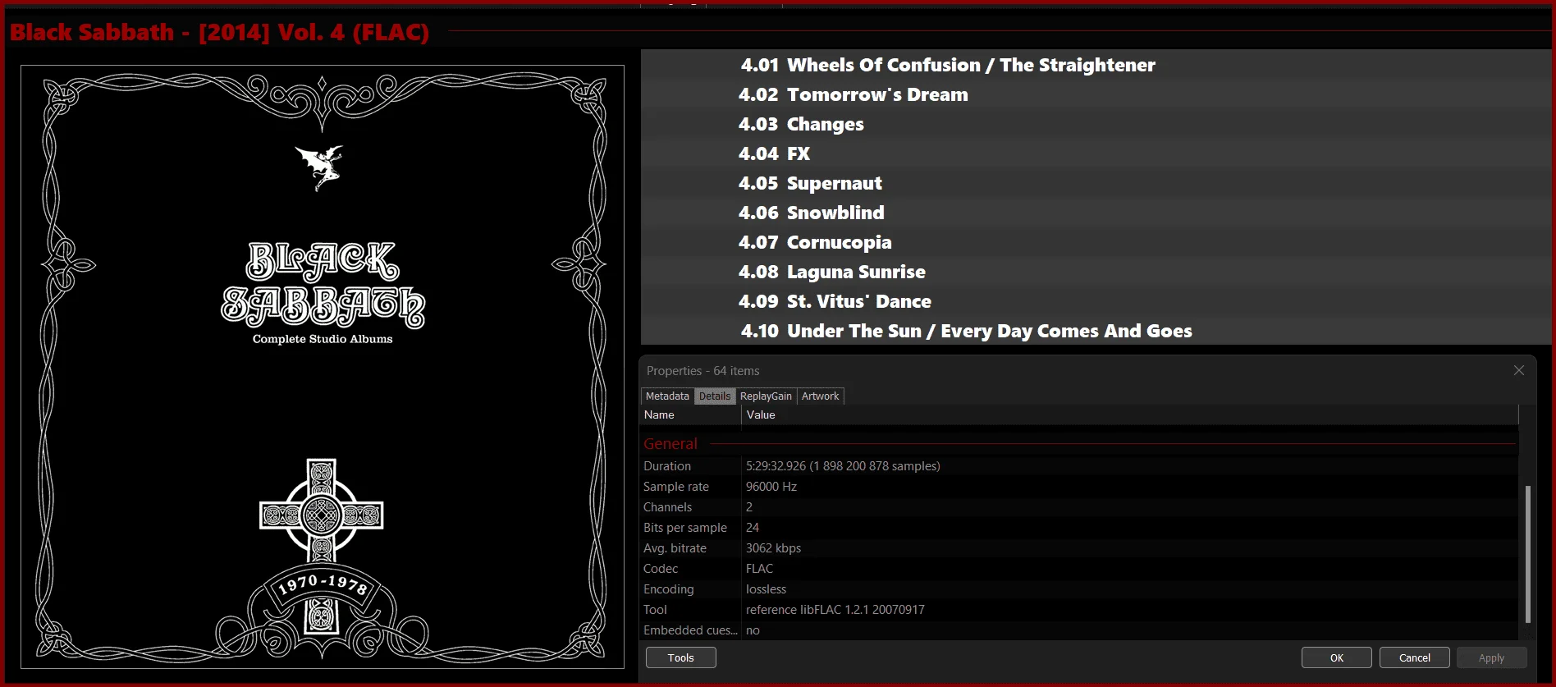Close the Properties dialog with X
This screenshot has width=1556, height=687.
tap(1519, 370)
